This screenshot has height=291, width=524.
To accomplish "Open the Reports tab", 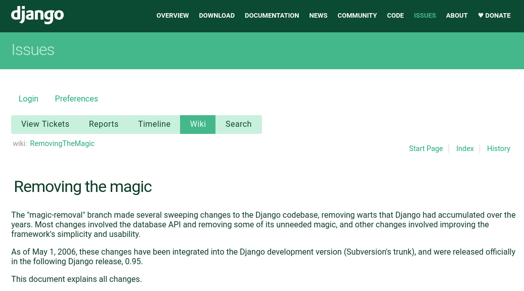I will [104, 124].
